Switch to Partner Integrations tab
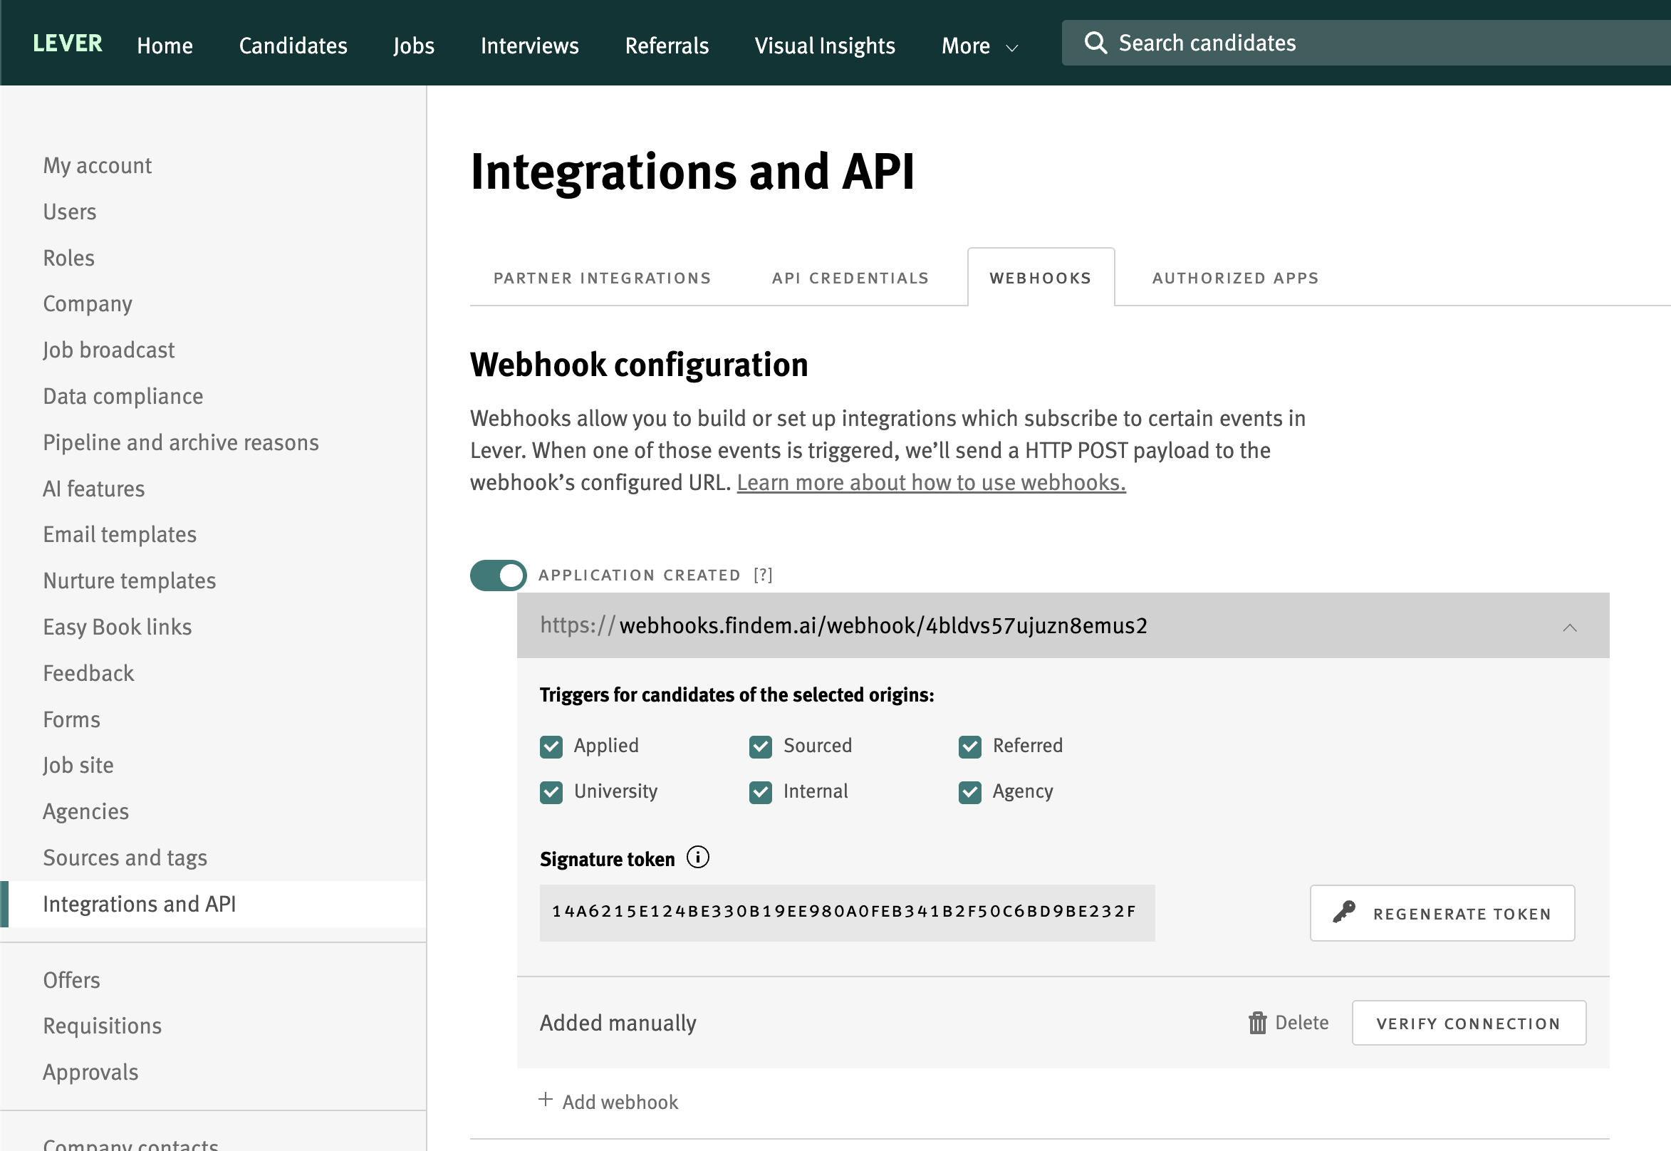Viewport: 1671px width, 1151px height. pos(602,278)
